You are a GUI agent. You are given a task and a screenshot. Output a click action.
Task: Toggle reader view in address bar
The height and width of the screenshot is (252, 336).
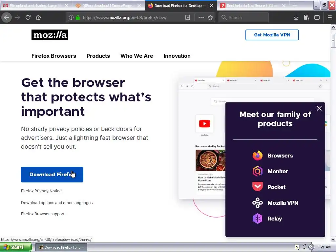tap(187, 17)
